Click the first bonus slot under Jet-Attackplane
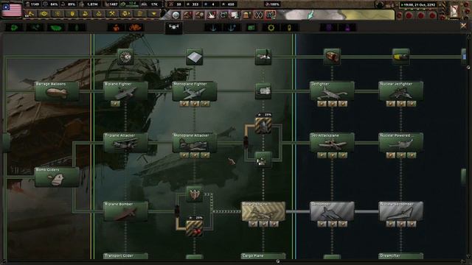The height and width of the screenshot is (265, 472). 322,155
